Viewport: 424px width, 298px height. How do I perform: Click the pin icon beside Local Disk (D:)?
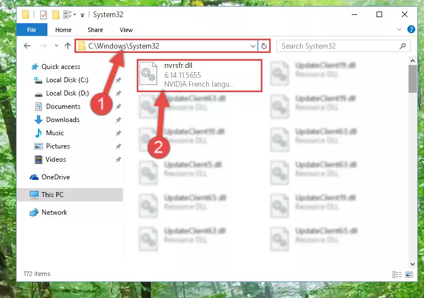point(118,93)
